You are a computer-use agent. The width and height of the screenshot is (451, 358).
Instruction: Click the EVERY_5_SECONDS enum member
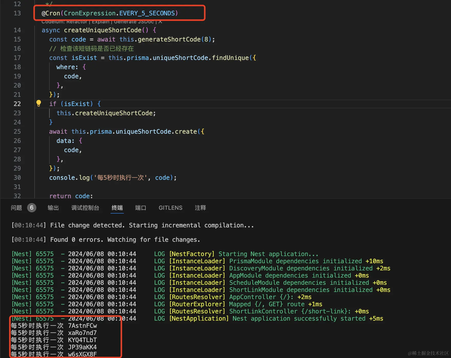click(147, 13)
